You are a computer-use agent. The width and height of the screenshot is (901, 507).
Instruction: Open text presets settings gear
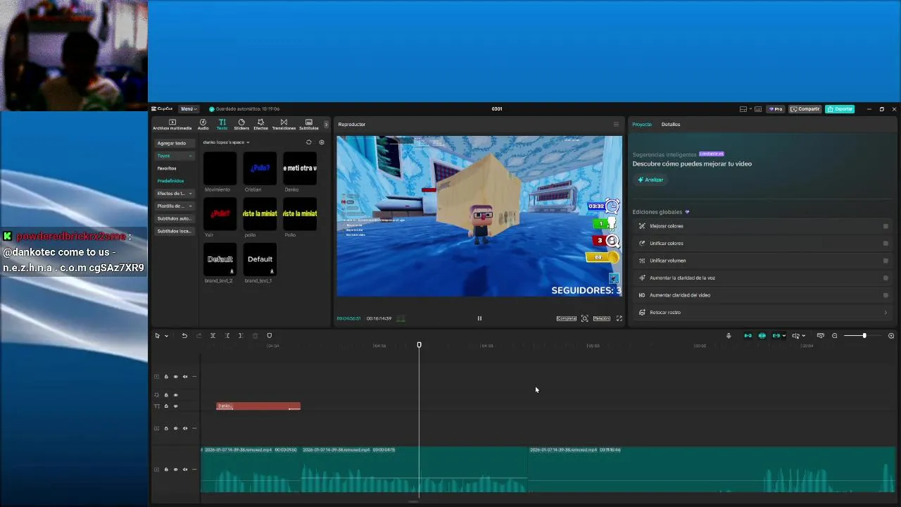(322, 142)
